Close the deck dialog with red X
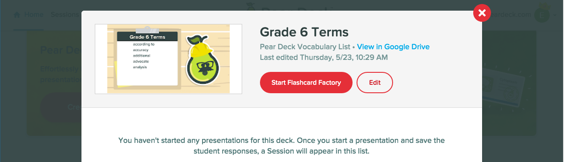Screen dimensions: 564x162 click(x=482, y=13)
